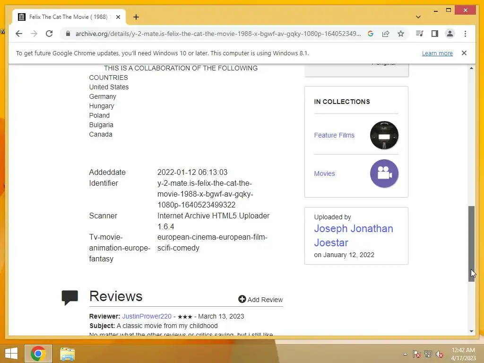
Task: Select the Felix The Cat The Movie tab
Action: (x=69, y=17)
